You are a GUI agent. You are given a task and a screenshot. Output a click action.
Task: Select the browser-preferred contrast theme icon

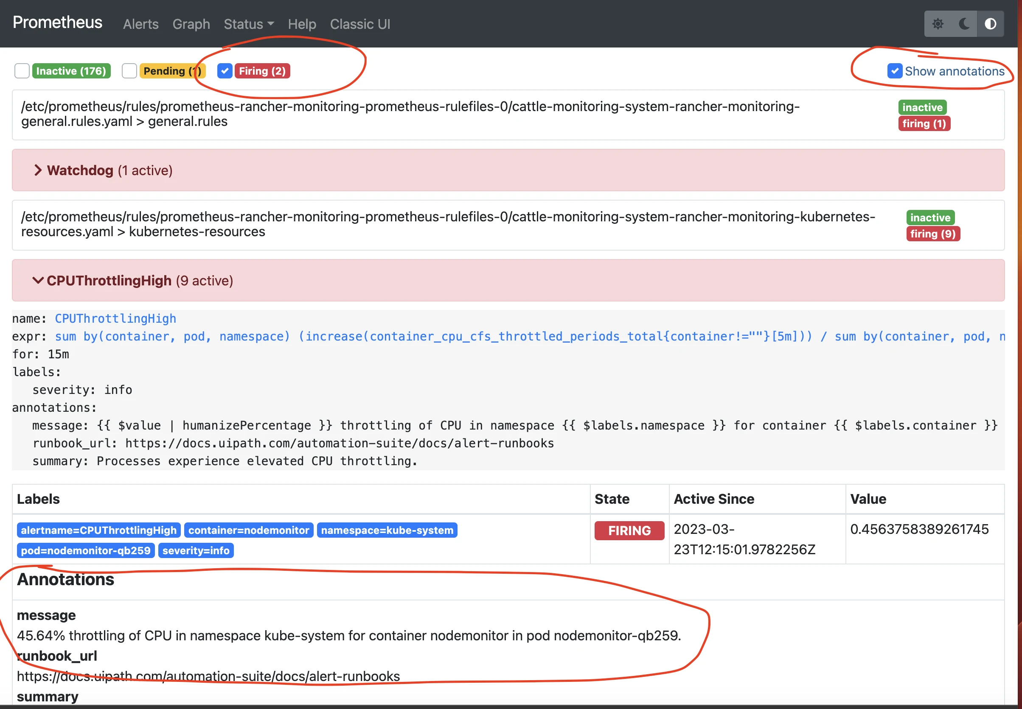tap(991, 24)
